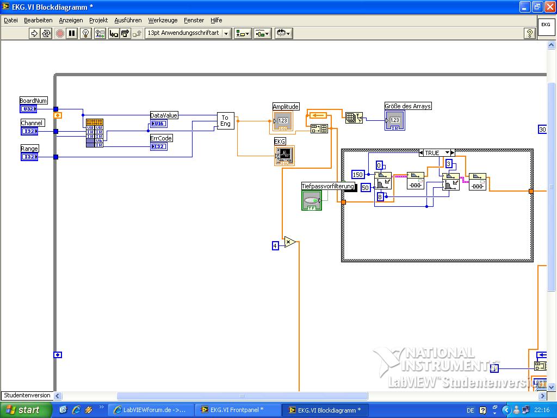Click the EKG VI icon pane
The height and width of the screenshot is (418, 557).
coord(546,27)
